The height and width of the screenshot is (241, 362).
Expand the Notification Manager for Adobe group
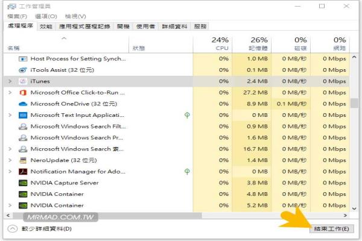point(10,172)
